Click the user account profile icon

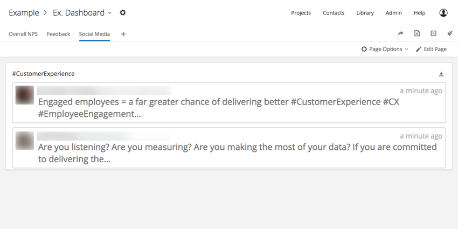pyautogui.click(x=443, y=12)
